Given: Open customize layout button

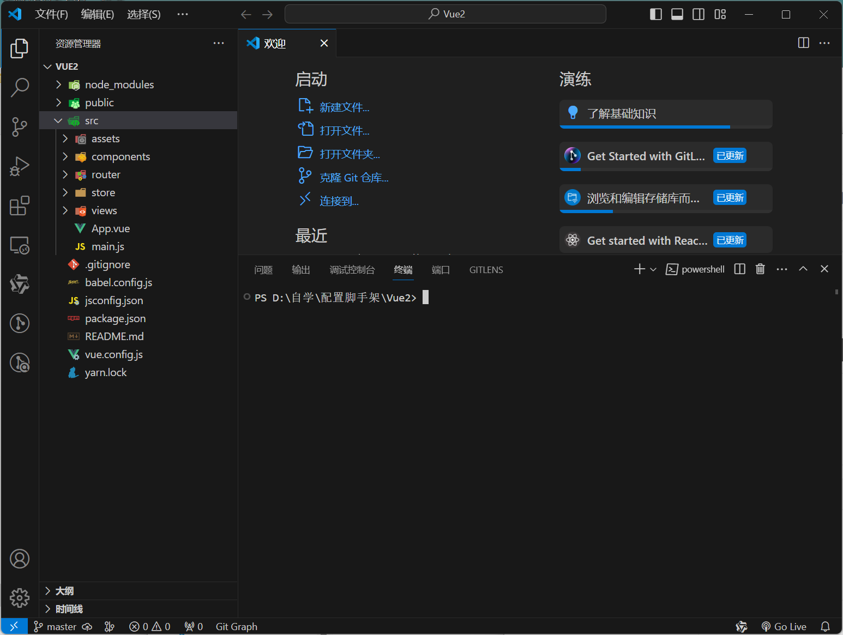Looking at the screenshot, I should pyautogui.click(x=720, y=14).
